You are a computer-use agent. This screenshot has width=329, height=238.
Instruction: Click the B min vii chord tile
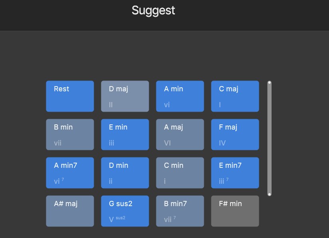pos(70,134)
